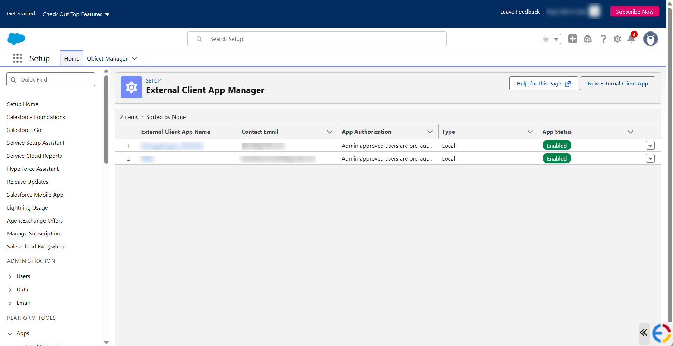The width and height of the screenshot is (673, 346).
Task: Open the global actions plus icon
Action: (x=573, y=39)
